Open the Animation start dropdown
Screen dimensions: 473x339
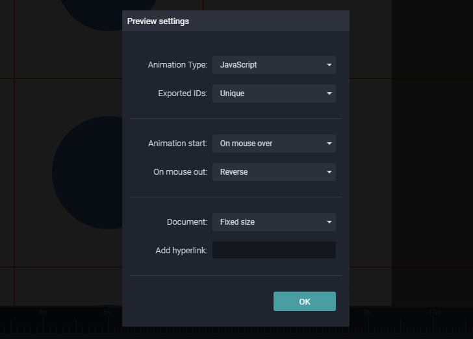[x=273, y=144]
